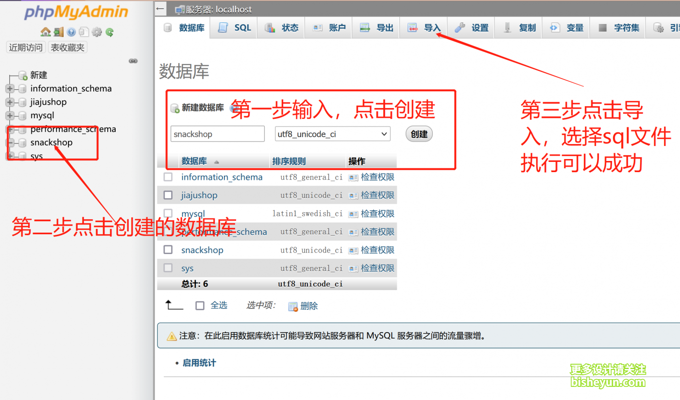
Task: Open the SQL tab
Action: point(235,28)
